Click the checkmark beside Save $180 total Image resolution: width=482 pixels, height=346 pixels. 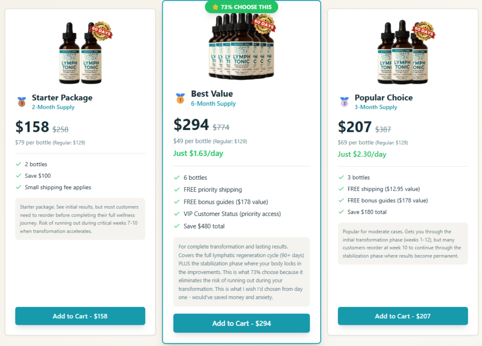341,212
